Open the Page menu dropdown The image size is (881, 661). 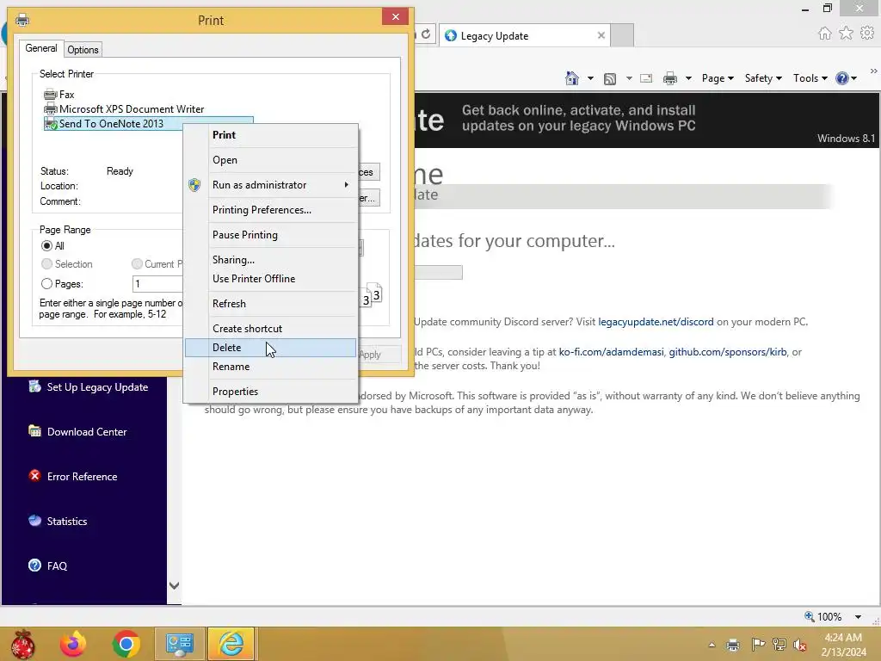click(718, 78)
